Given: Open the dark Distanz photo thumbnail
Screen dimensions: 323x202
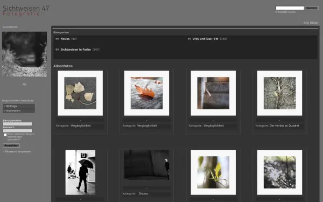Looking at the screenshot, I should [x=146, y=165].
